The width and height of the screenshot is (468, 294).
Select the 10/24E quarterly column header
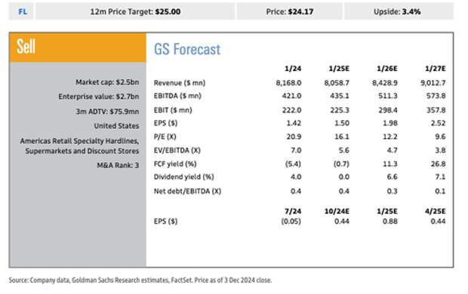[337, 211]
